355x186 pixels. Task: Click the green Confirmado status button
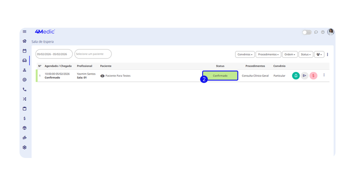(220, 76)
